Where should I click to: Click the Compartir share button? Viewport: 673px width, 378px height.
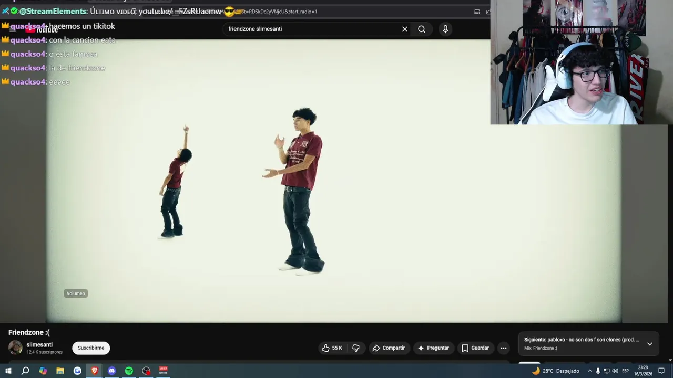[389, 348]
